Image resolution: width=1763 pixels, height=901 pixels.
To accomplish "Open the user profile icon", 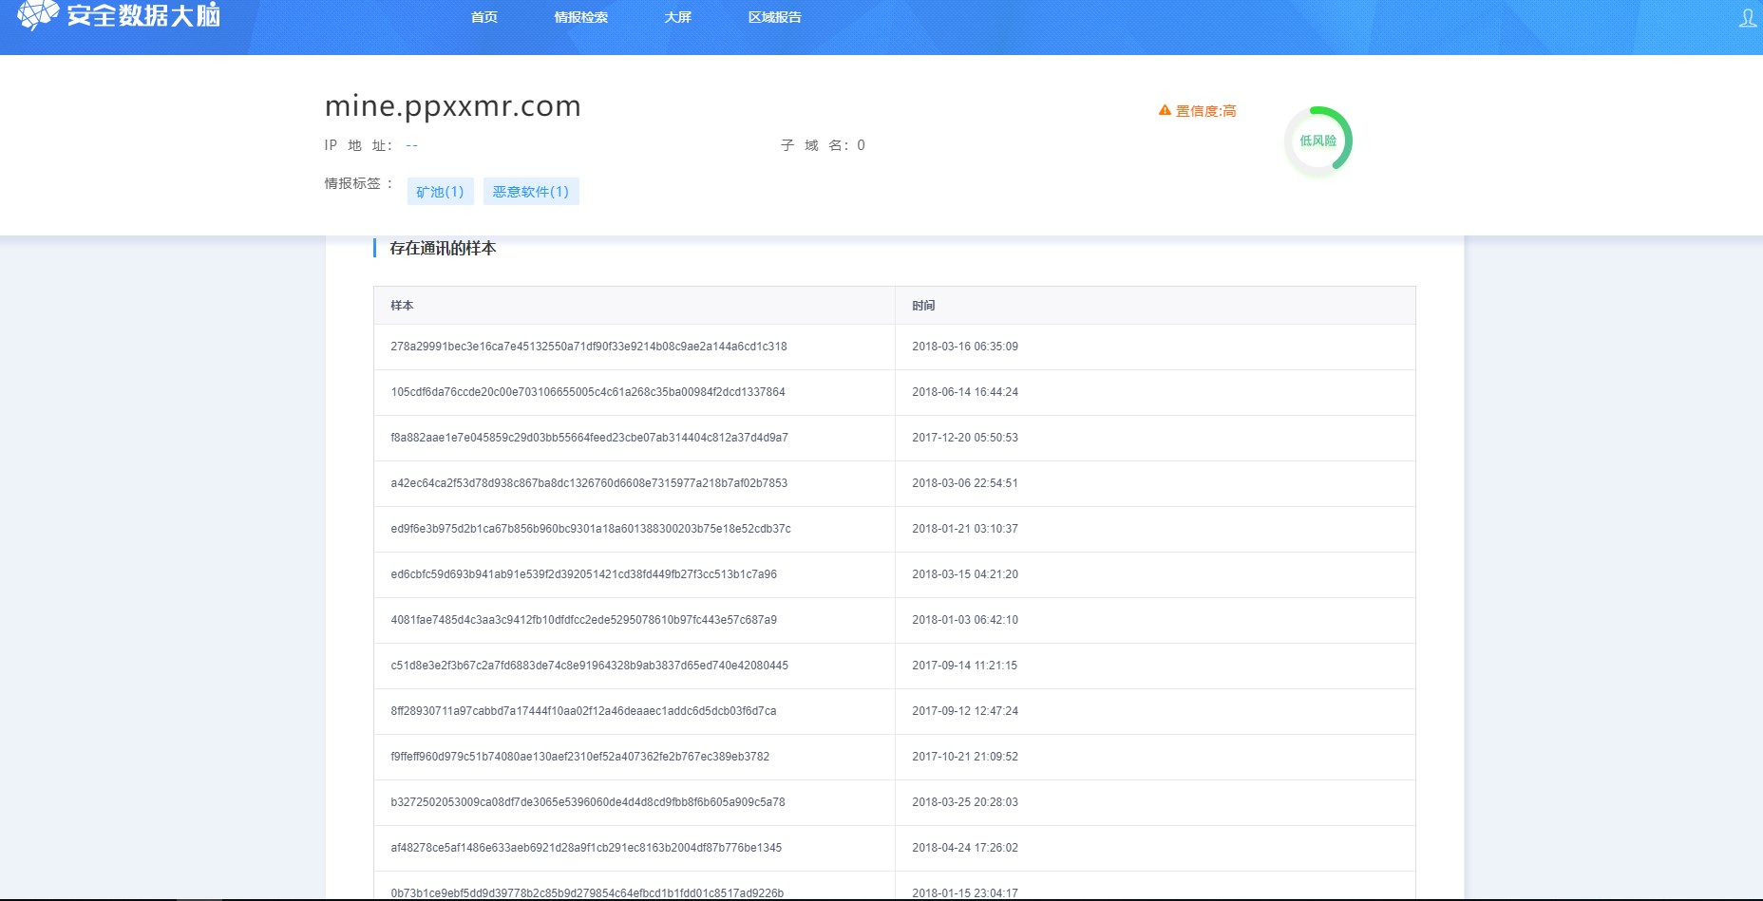I will (1748, 18).
